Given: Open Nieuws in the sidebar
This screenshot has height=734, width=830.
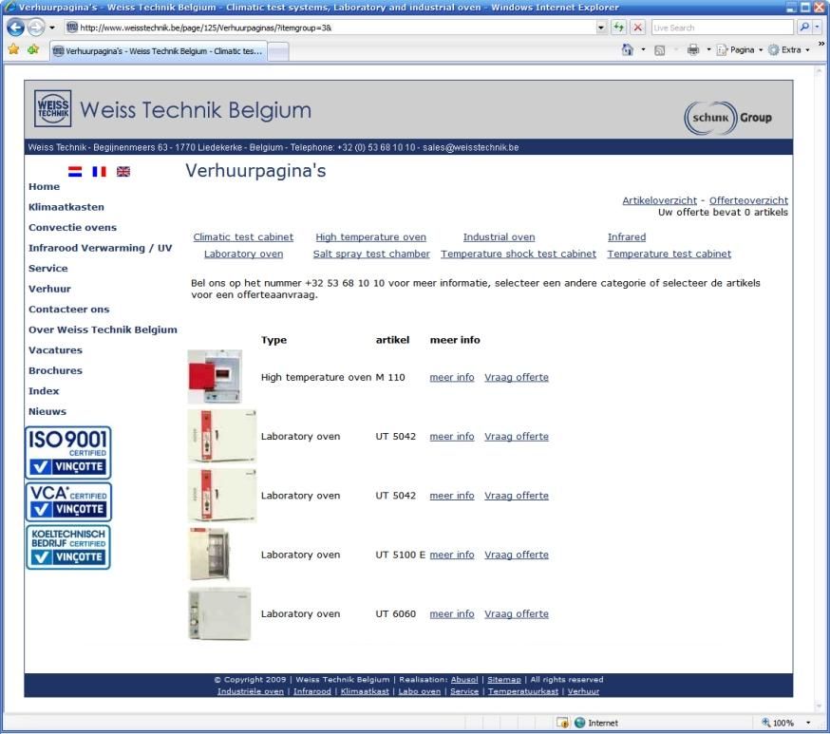Looking at the screenshot, I should (x=47, y=412).
